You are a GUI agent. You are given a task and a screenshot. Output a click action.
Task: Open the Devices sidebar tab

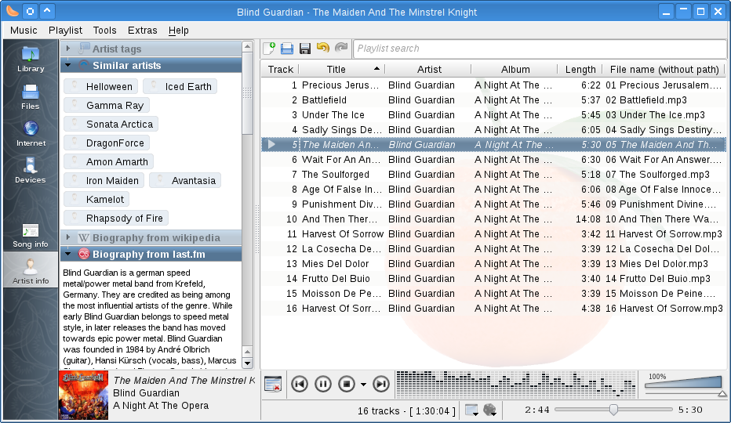[x=31, y=171]
